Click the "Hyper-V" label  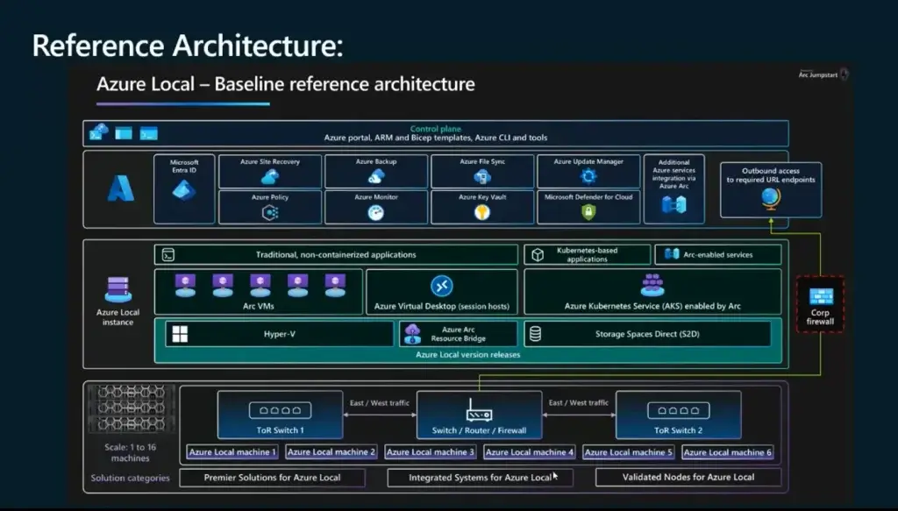(x=280, y=334)
